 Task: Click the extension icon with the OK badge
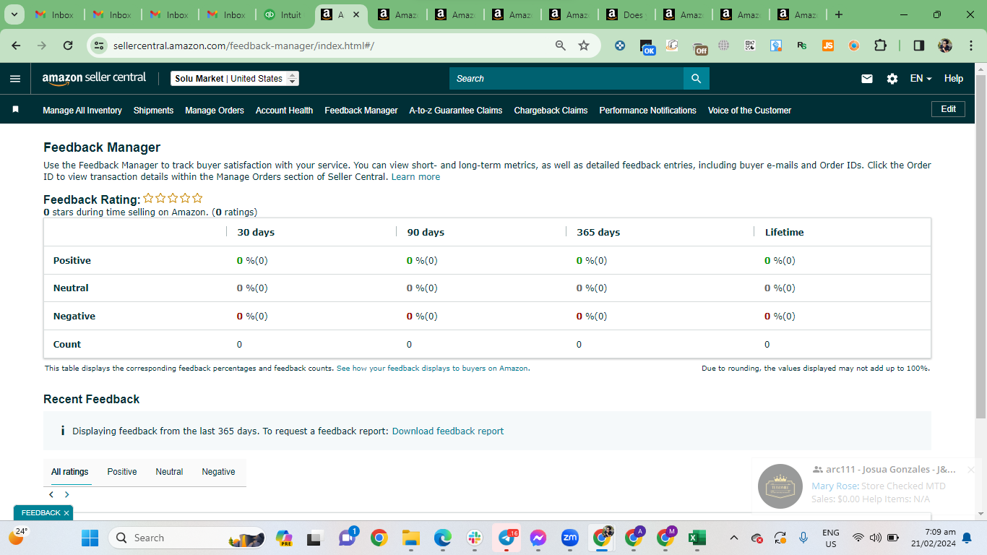[x=647, y=47]
